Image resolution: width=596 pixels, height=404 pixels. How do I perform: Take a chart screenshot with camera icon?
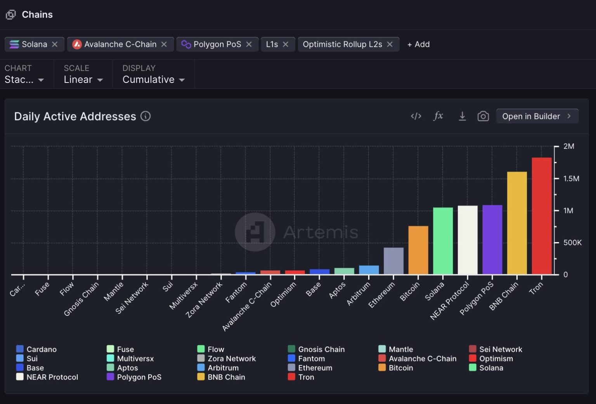tap(483, 116)
